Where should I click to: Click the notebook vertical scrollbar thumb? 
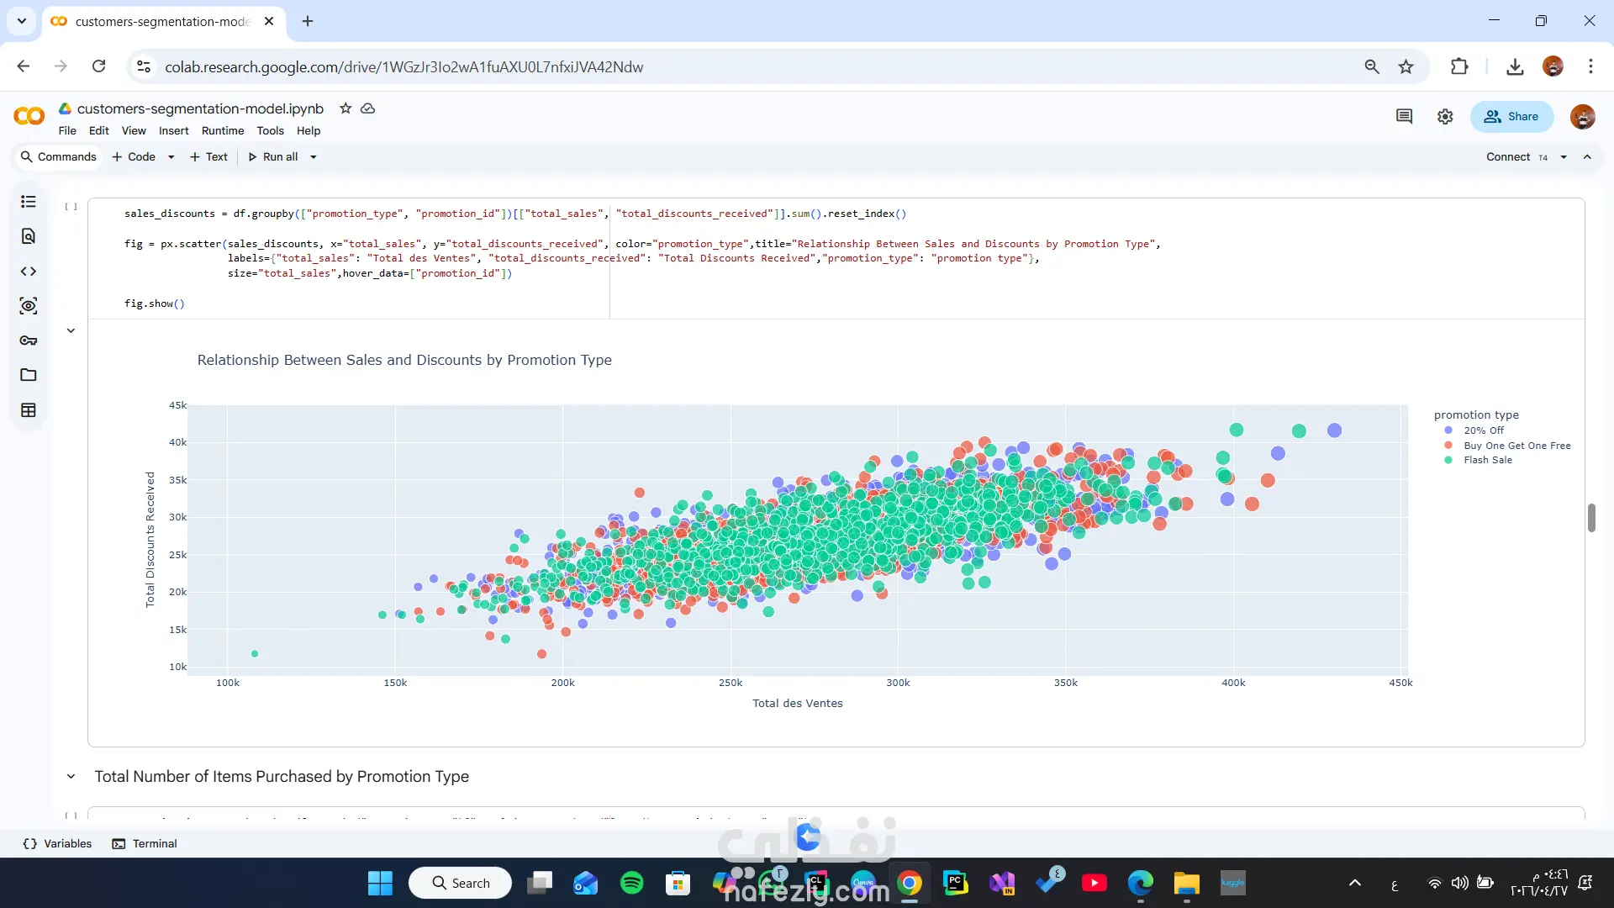[1591, 518]
